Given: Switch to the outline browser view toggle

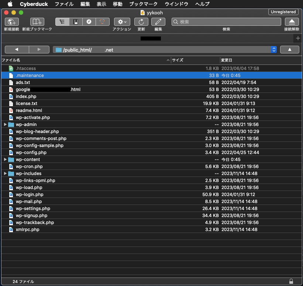Looking at the screenshot, I should coord(62,22).
